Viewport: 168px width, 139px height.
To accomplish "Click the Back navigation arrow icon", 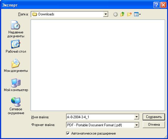I will coord(115,14).
